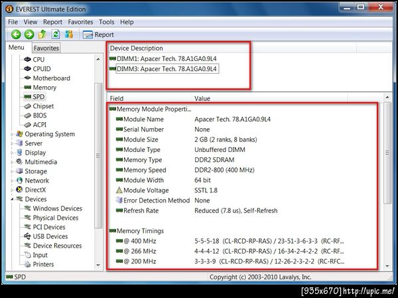Select the @ 266 MHz timings row
This screenshot has width=398, height=298.
pos(230,252)
